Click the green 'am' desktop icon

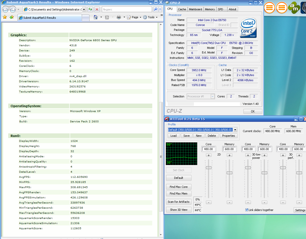294,8
